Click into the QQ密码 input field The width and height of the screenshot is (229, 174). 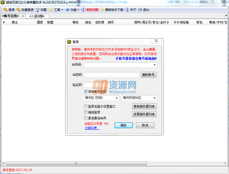[112, 75]
